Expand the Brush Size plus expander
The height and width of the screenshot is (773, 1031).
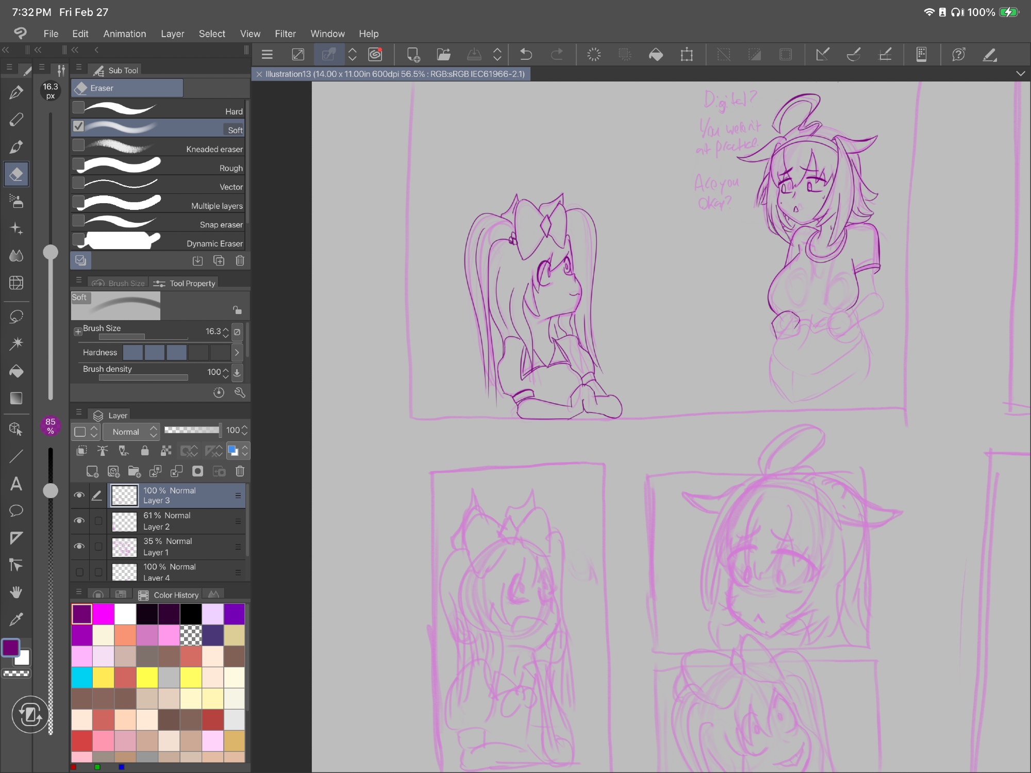78,331
